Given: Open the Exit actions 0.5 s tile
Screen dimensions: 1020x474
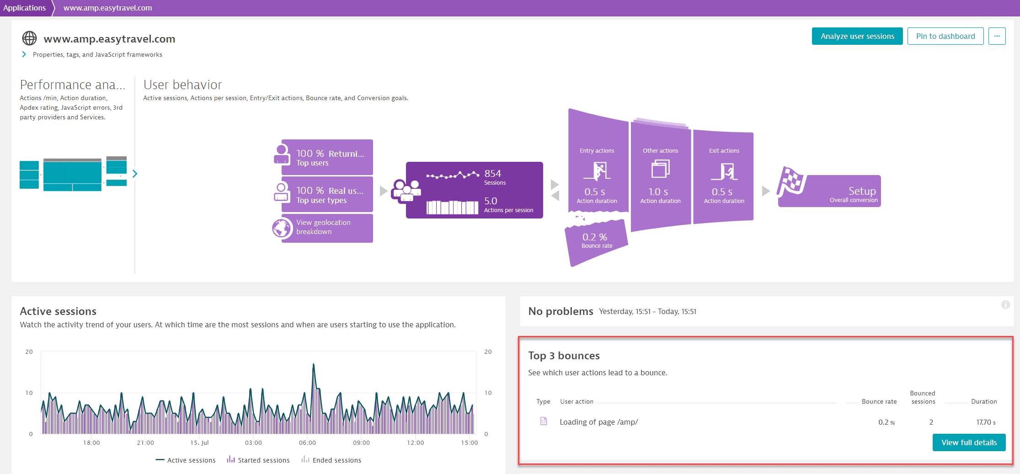Looking at the screenshot, I should point(723,177).
